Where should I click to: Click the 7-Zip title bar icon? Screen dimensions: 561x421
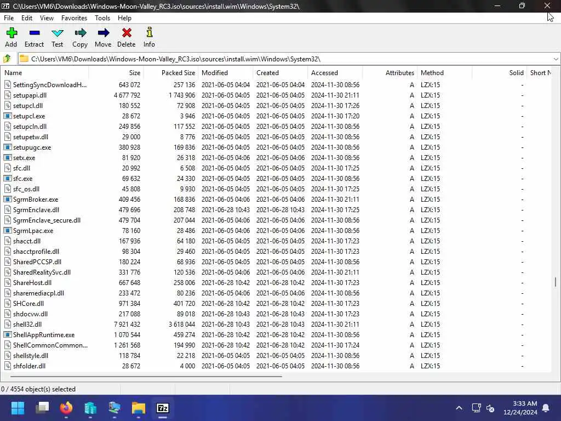pyautogui.click(x=5, y=6)
